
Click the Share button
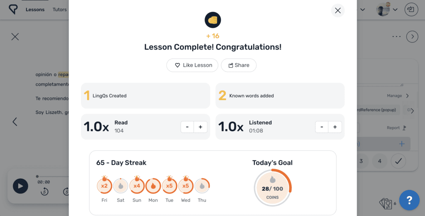[238, 65]
